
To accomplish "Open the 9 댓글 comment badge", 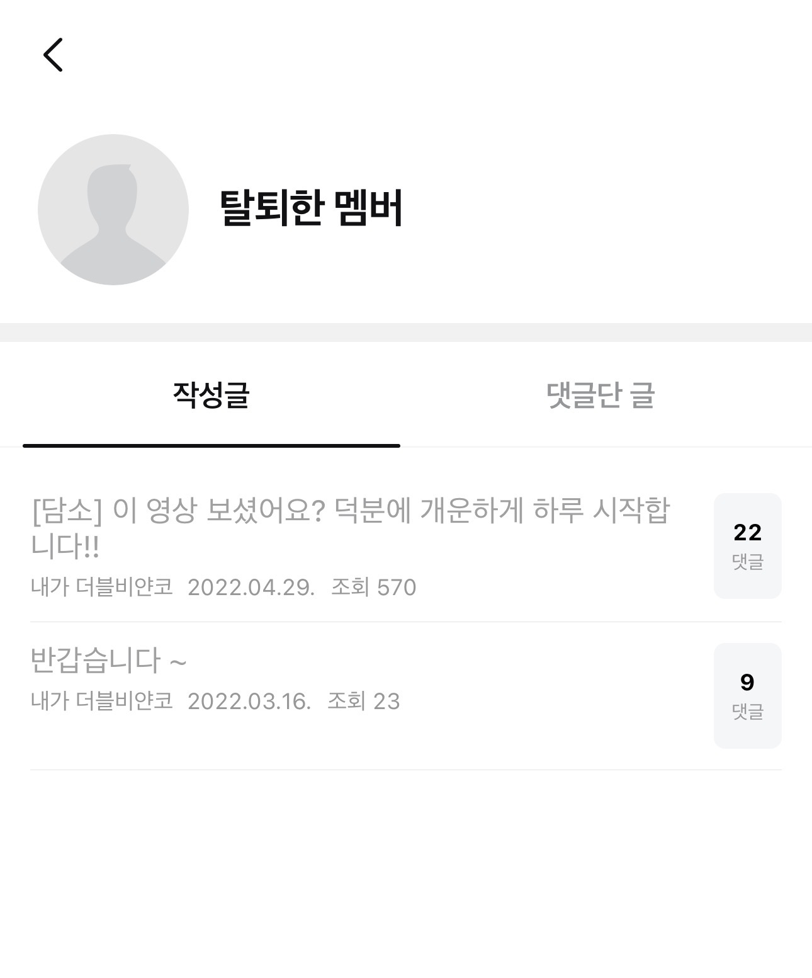I will pos(748,696).
